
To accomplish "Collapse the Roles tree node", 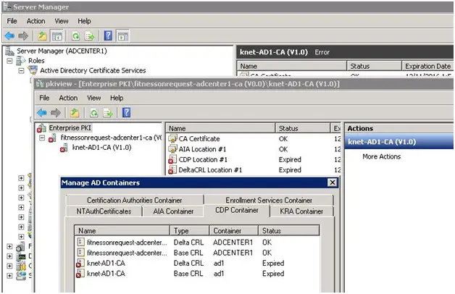I will coord(10,61).
